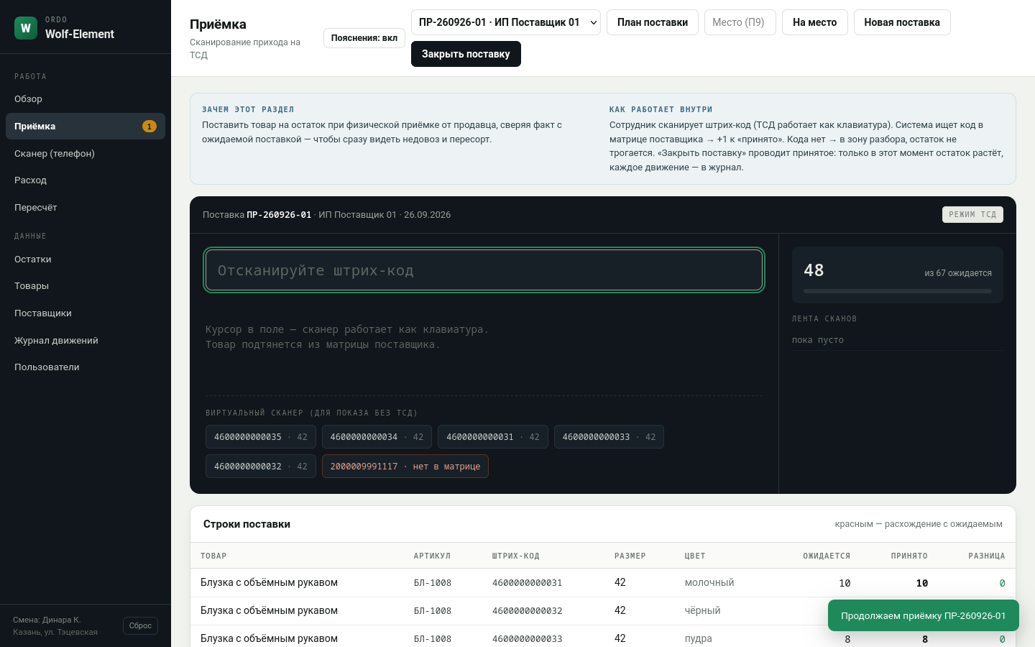Click the ПРИНЯТО column header

pyautogui.click(x=909, y=556)
